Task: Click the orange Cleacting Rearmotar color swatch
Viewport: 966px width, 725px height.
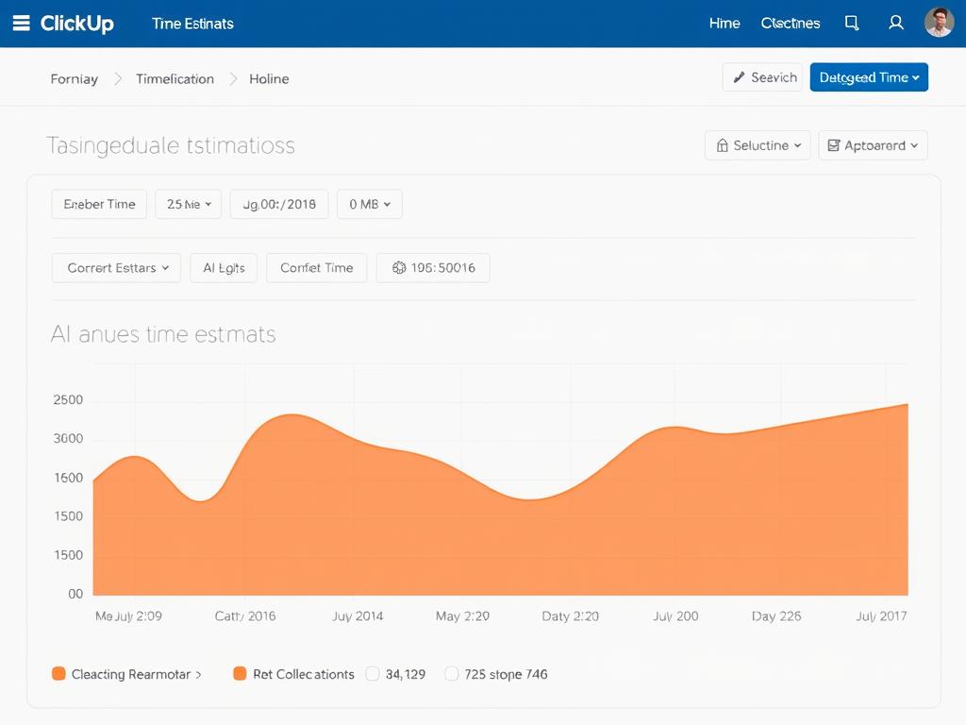Action: pos(58,674)
